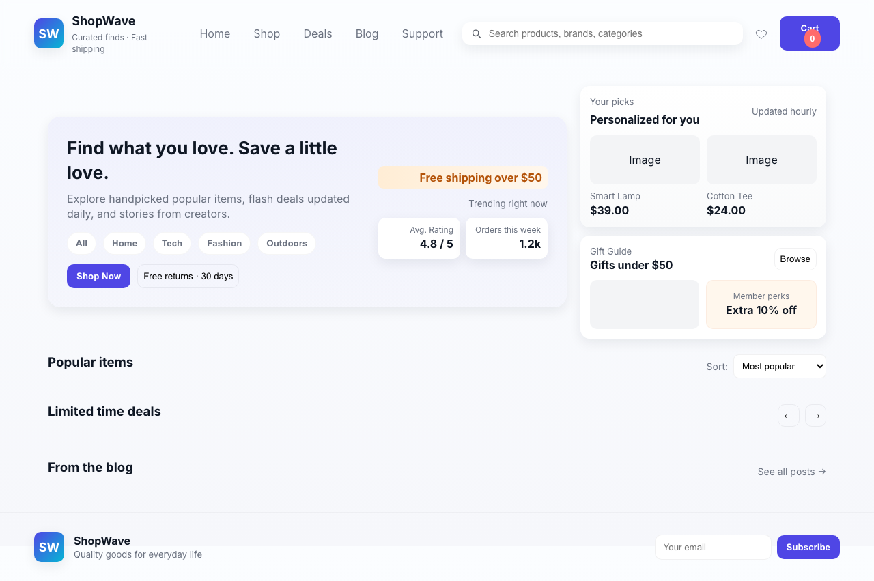Click the Your email input field
The image size is (874, 581).
coord(713,547)
